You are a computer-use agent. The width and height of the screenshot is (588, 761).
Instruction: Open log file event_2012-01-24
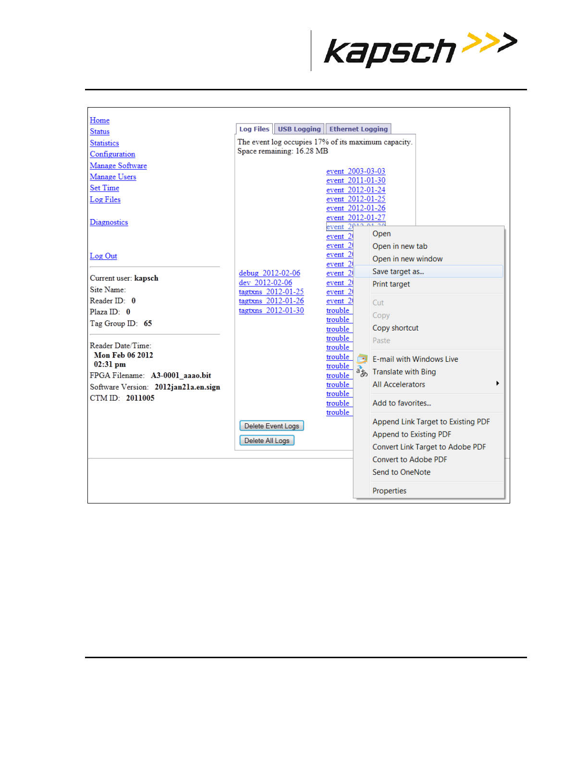click(355, 190)
